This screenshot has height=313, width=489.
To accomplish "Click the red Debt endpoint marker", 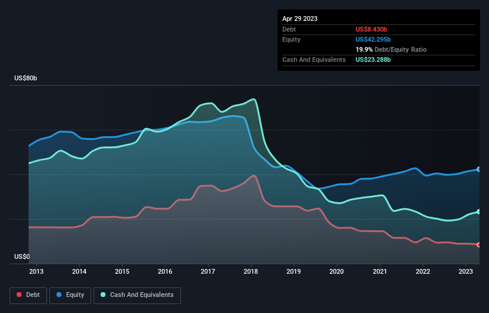I will (x=479, y=245).
